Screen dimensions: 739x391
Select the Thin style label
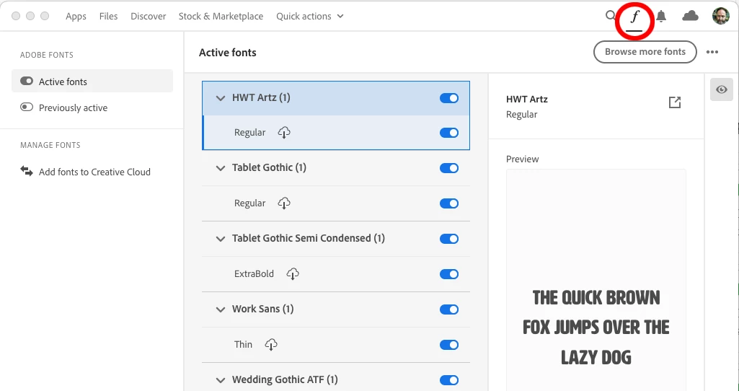click(243, 344)
